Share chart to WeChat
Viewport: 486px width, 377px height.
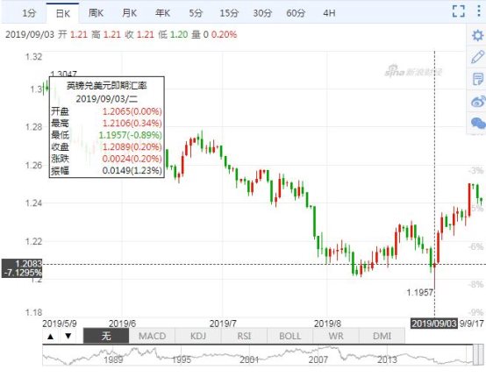477,123
